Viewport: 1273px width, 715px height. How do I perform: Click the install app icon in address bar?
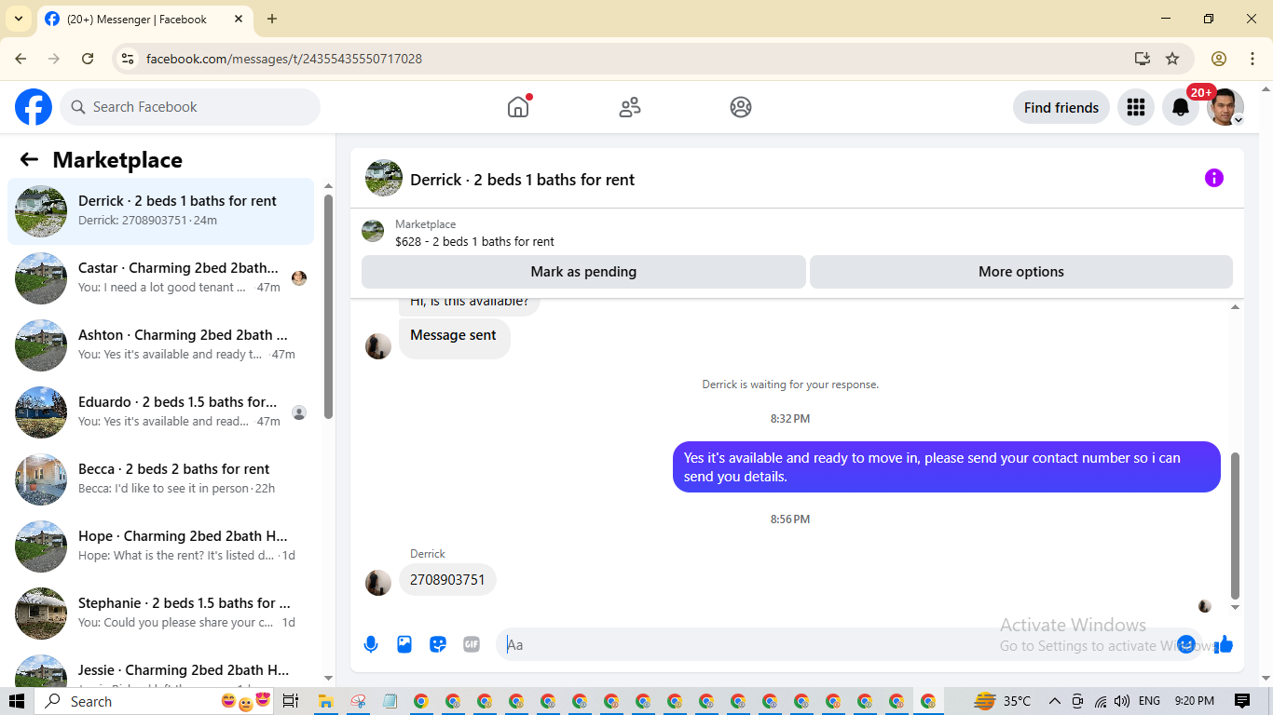tap(1143, 59)
